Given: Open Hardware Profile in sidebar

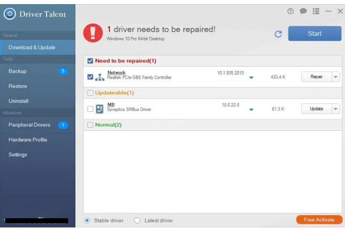Looking at the screenshot, I should click(37, 140).
